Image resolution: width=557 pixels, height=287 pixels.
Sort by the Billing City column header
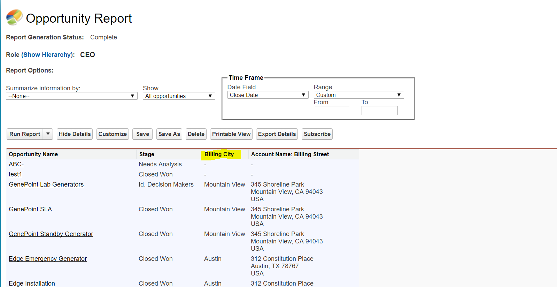[x=219, y=154]
